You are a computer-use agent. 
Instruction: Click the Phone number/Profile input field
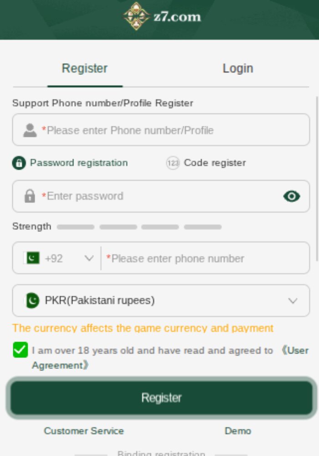coord(161,130)
